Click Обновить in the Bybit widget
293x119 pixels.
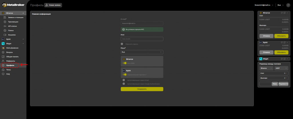[x=282, y=52]
